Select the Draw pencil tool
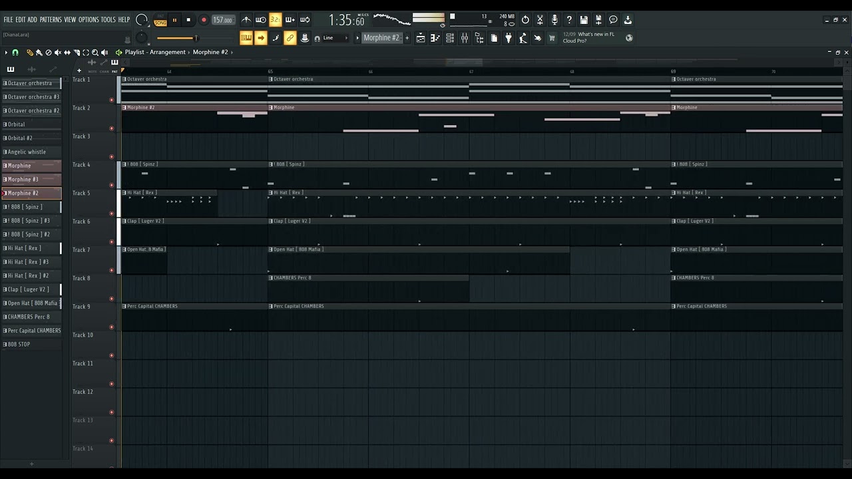This screenshot has width=852, height=479. click(29, 52)
